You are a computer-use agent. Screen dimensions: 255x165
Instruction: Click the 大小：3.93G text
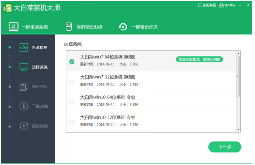click(129, 104)
